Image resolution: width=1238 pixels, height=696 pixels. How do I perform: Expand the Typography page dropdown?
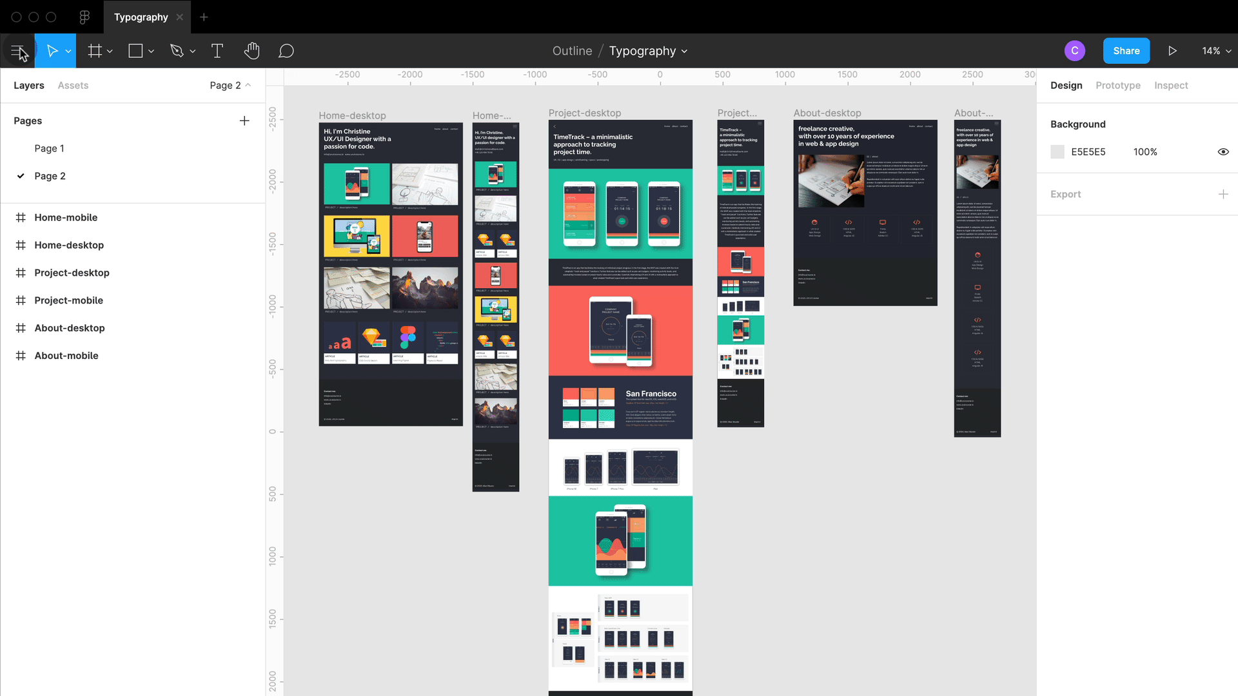click(687, 51)
